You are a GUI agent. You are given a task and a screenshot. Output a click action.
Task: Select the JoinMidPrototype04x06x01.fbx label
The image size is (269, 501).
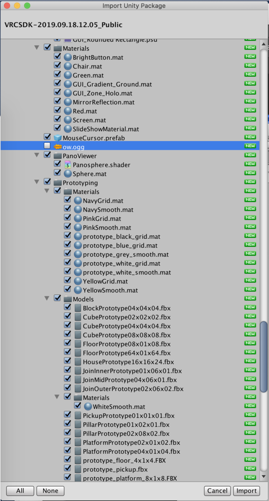130,380
